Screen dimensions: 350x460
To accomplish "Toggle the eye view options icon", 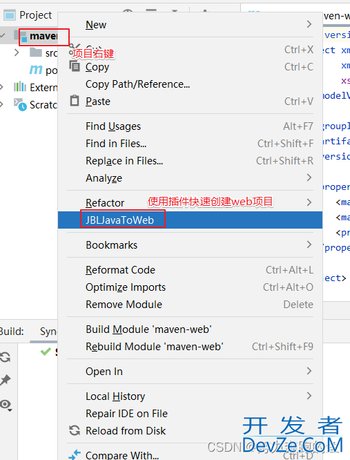I will (6, 405).
